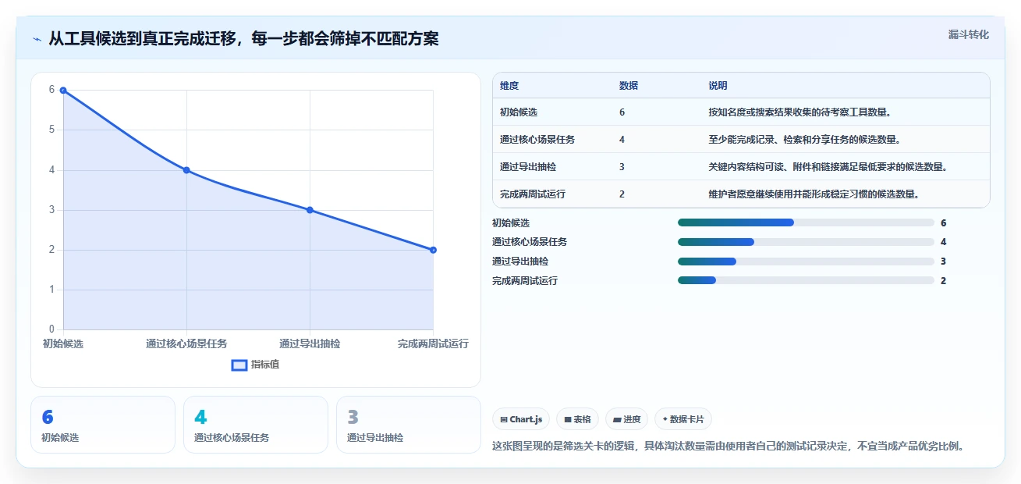Click the 通过核心场景任务 cell in the table

tap(537, 140)
